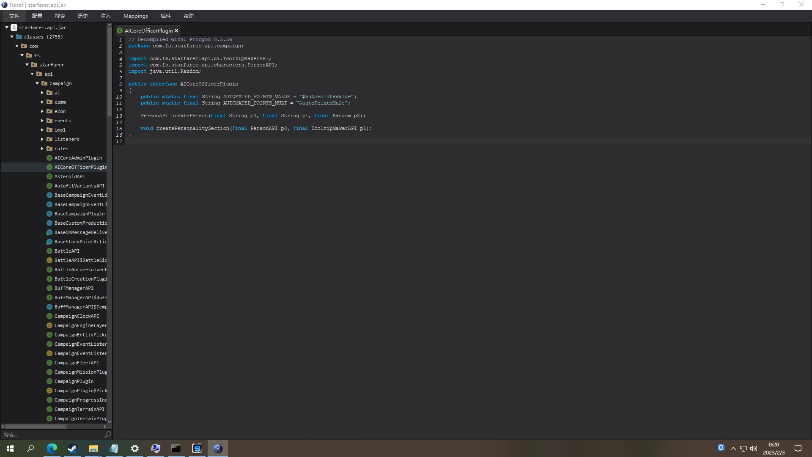Click the horizontal scrollbar under the tree
This screenshot has width=812, height=457.
coord(36,427)
